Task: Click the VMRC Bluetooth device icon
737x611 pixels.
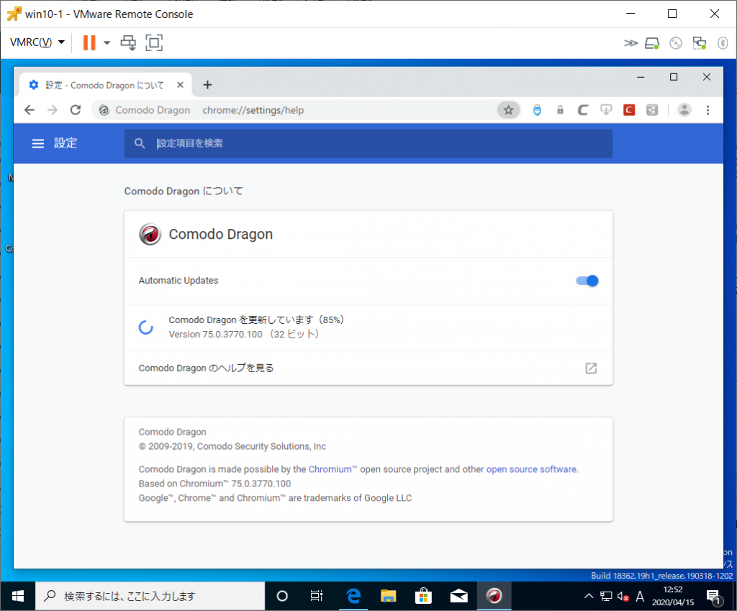Action: coord(723,43)
